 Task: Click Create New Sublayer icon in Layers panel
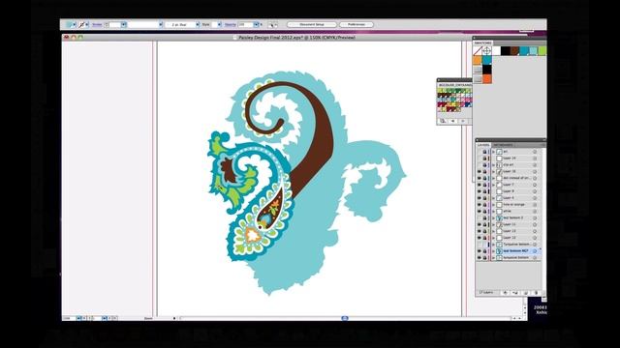pos(514,293)
